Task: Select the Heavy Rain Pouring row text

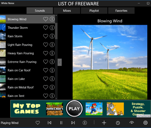Action: click(21, 53)
